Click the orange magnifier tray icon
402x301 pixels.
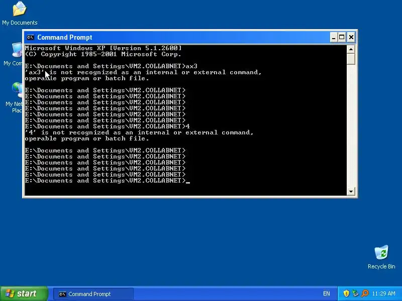click(365, 293)
